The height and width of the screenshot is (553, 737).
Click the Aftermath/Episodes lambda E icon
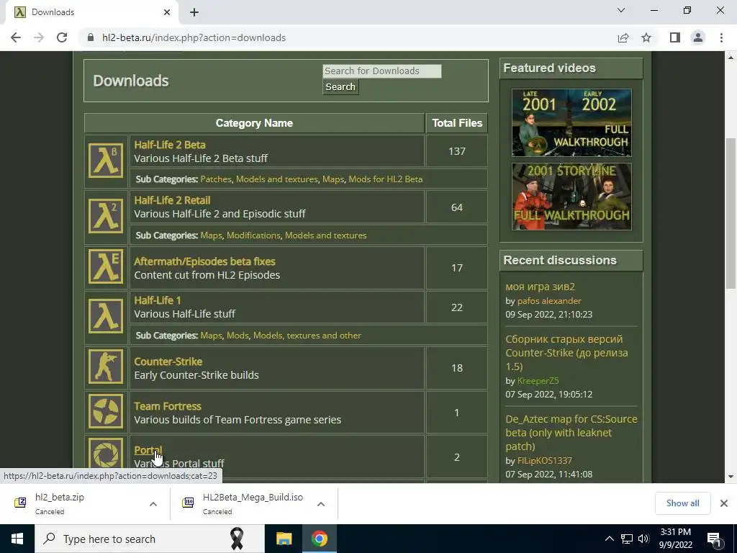click(x=106, y=266)
